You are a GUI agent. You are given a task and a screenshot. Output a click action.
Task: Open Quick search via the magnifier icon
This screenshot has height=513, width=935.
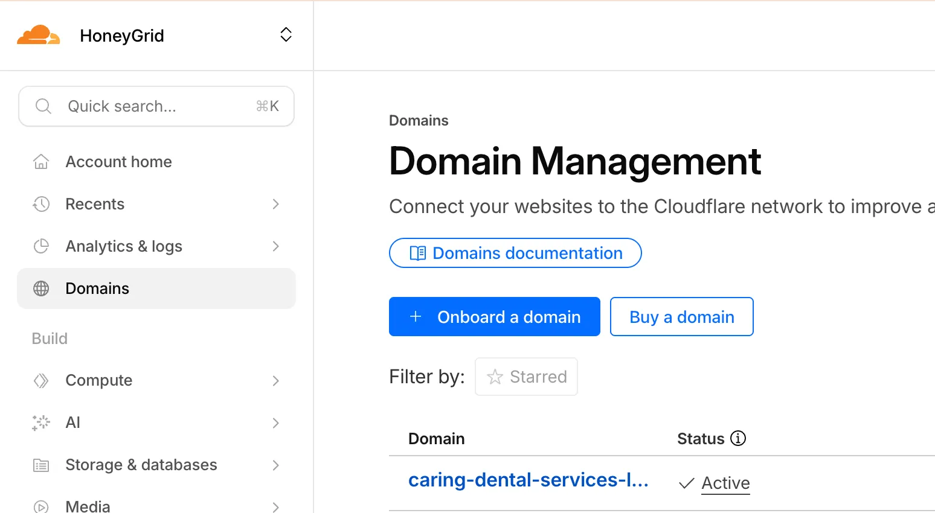coord(43,106)
